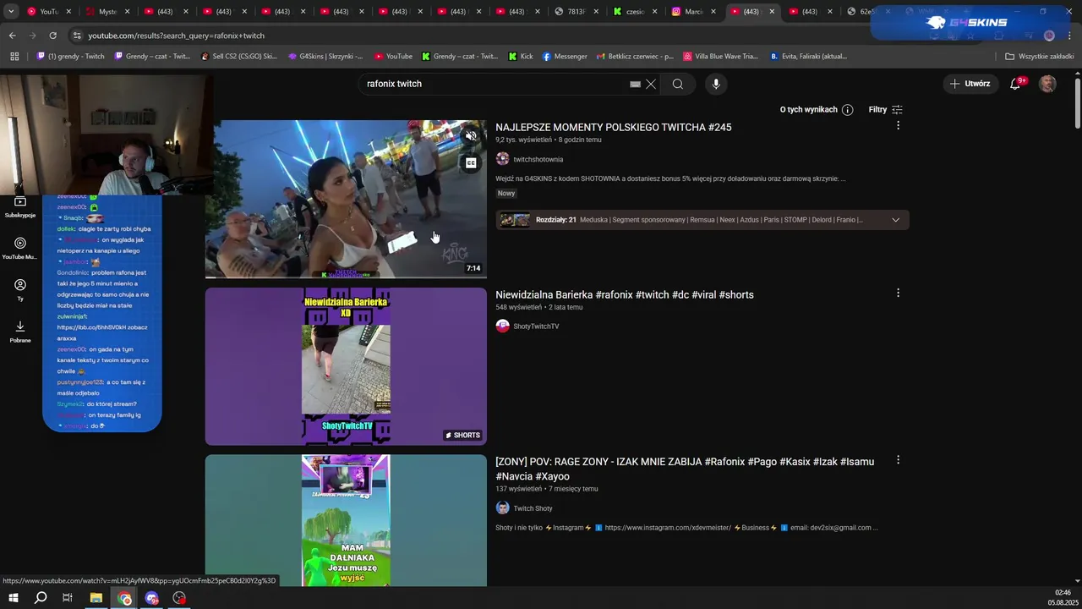Image resolution: width=1082 pixels, height=609 pixels.
Task: Open the Niewidzialna Barierka XD shorts thumbnail
Action: click(346, 366)
